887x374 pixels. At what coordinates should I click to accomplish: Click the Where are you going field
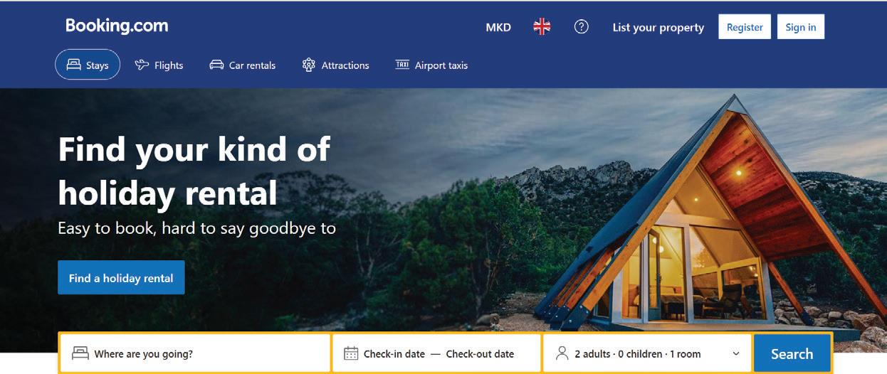pyautogui.click(x=194, y=353)
